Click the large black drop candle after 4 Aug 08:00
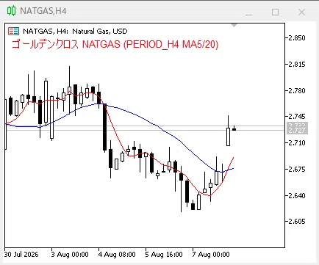This screenshot has width=319, height=265. click(x=104, y=127)
